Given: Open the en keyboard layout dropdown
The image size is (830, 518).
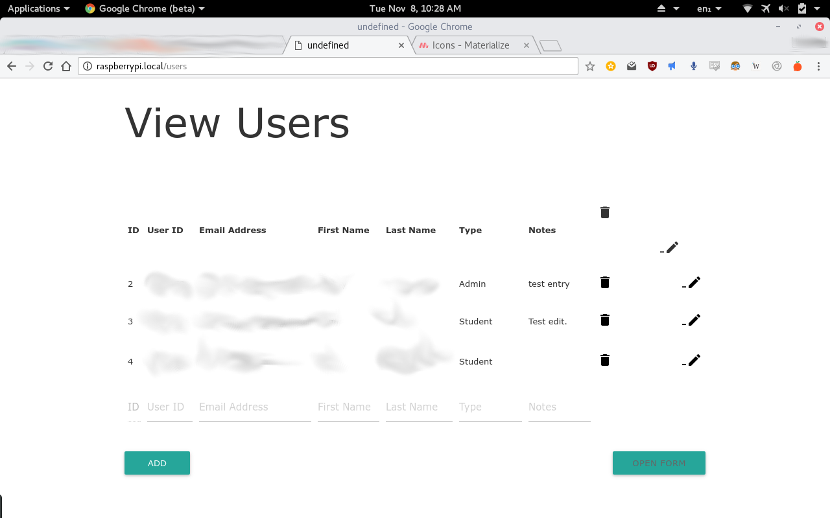Looking at the screenshot, I should pyautogui.click(x=709, y=8).
